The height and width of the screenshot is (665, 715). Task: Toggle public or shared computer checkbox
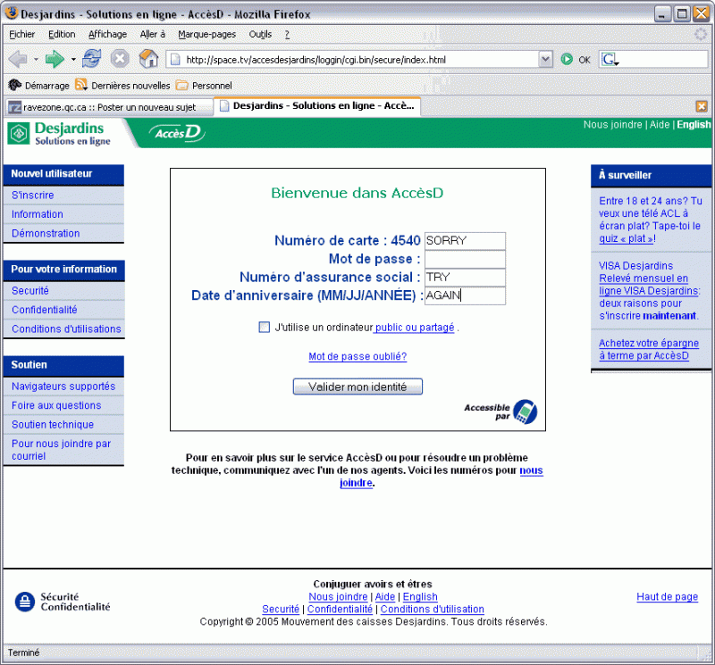(264, 327)
